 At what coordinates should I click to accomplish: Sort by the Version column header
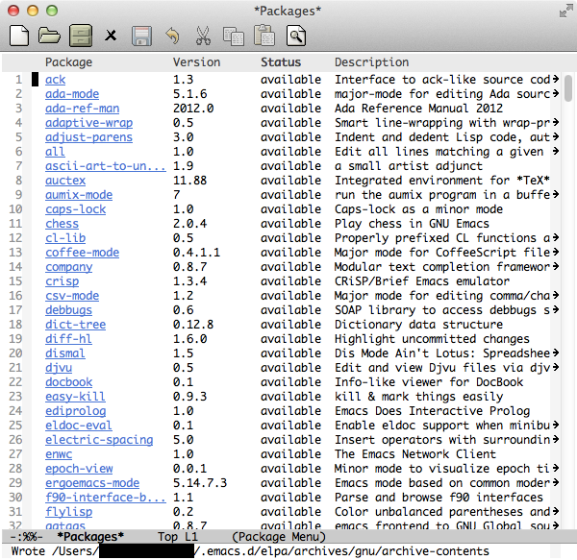pyautogui.click(x=196, y=62)
